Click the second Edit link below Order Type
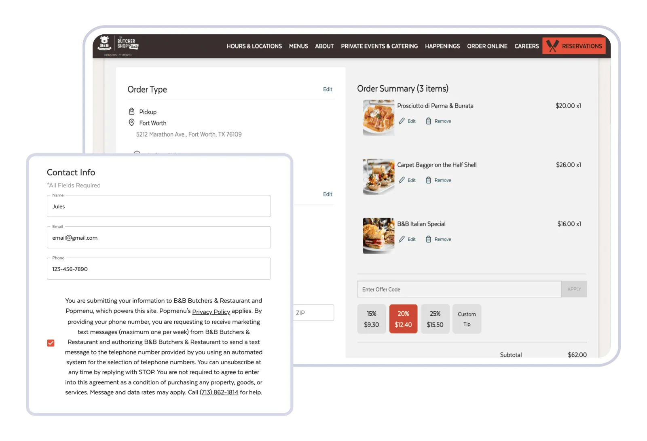The height and width of the screenshot is (441, 647). [328, 194]
